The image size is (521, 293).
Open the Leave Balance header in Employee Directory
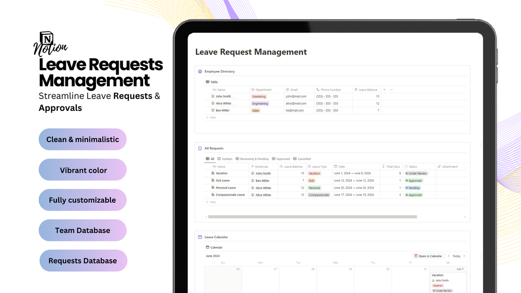[x=365, y=90]
